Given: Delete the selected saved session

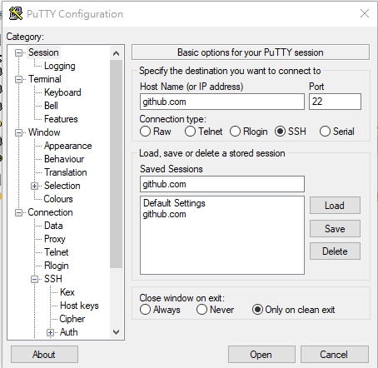Looking at the screenshot, I should [x=335, y=251].
